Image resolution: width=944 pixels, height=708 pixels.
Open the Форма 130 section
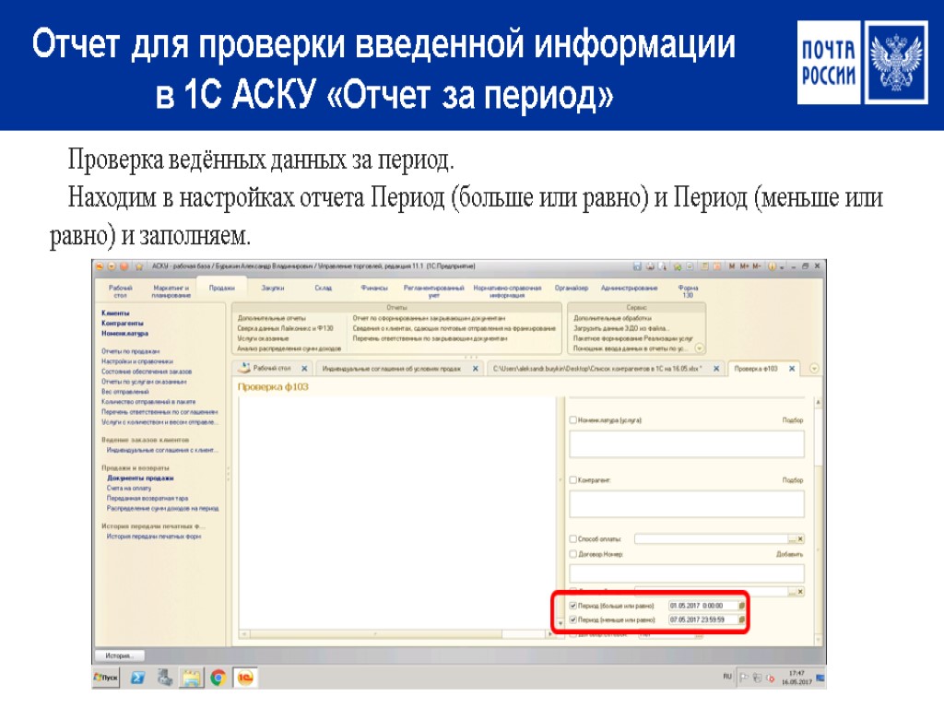pos(688,291)
